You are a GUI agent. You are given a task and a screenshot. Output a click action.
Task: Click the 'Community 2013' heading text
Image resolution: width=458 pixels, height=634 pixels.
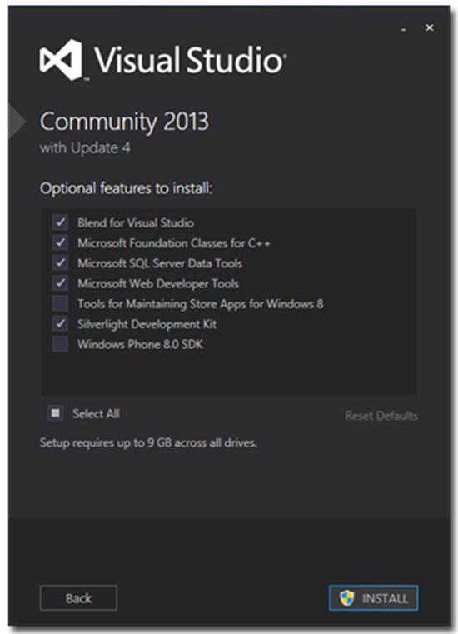coord(124,122)
